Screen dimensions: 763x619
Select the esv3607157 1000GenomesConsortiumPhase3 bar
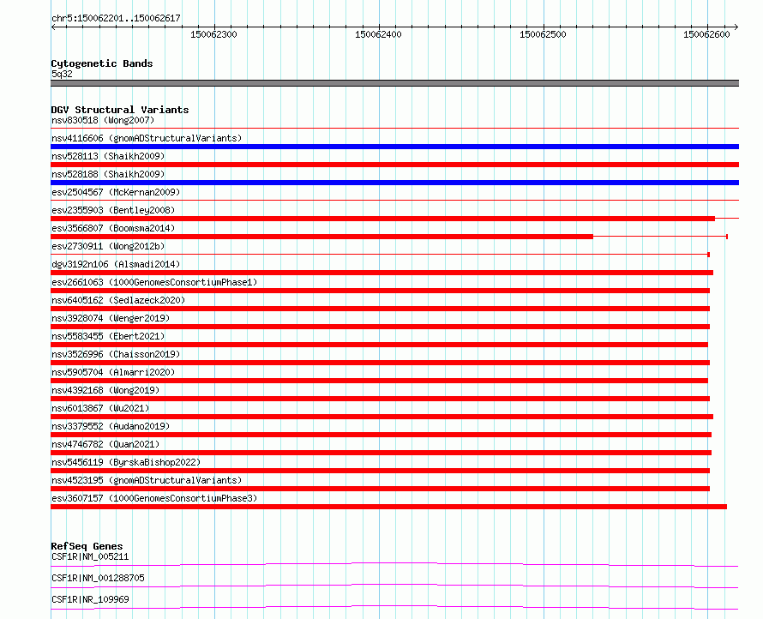click(389, 507)
